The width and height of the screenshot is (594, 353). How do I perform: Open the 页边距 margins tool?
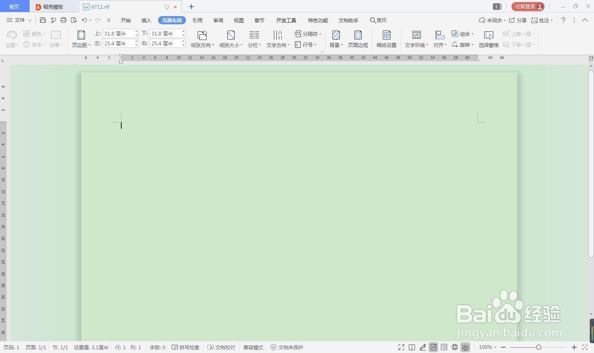tap(81, 39)
